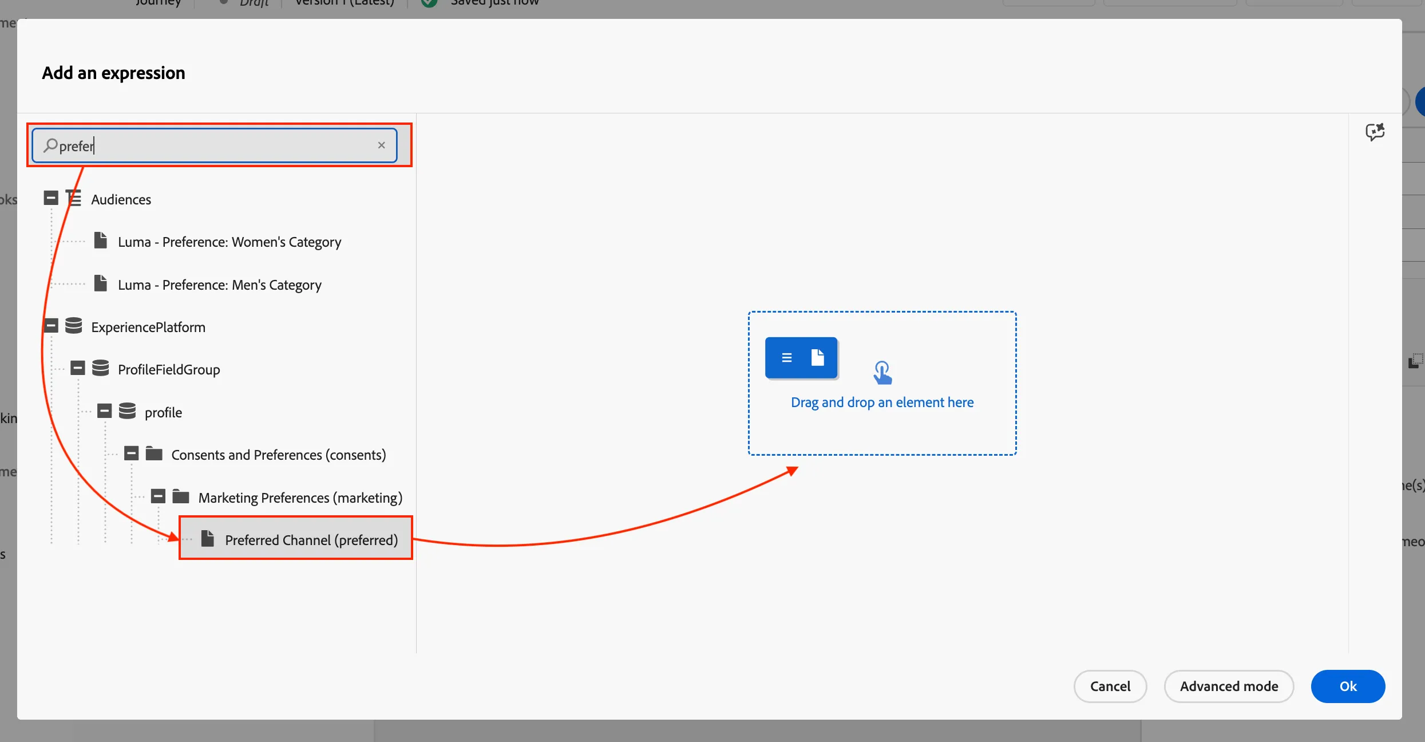This screenshot has width=1425, height=742.
Task: Collapse the ExperiencePlatform node
Action: tap(51, 326)
